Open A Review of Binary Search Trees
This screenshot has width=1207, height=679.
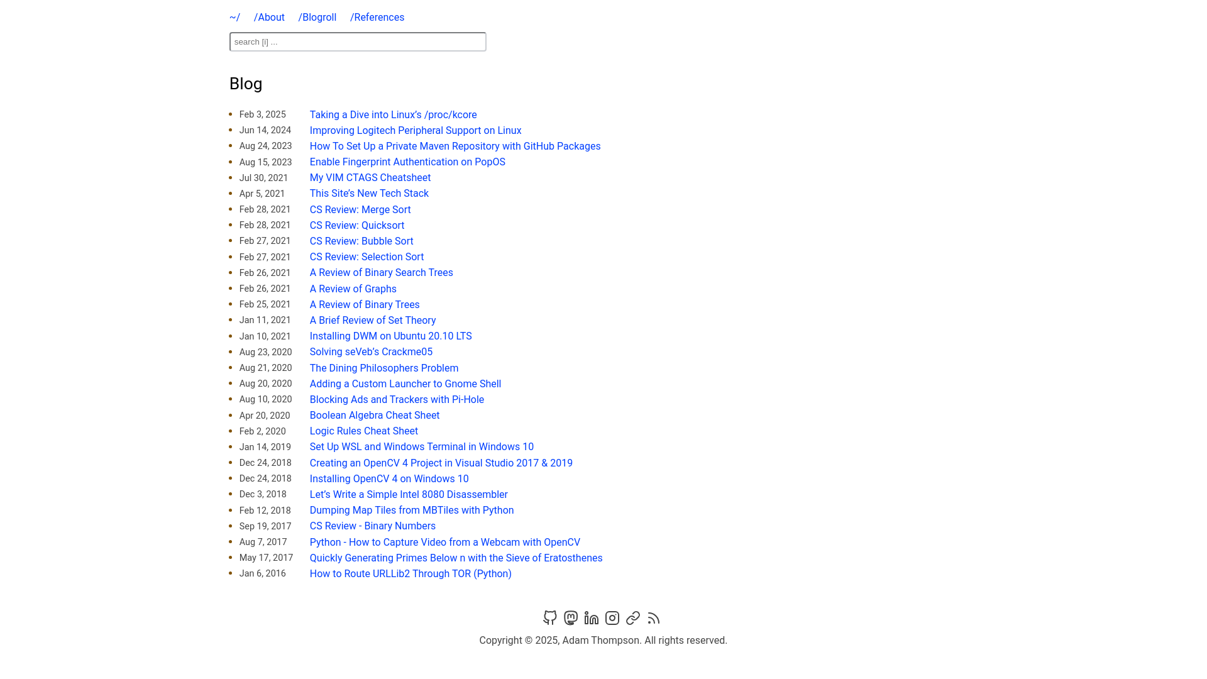coord(382,273)
